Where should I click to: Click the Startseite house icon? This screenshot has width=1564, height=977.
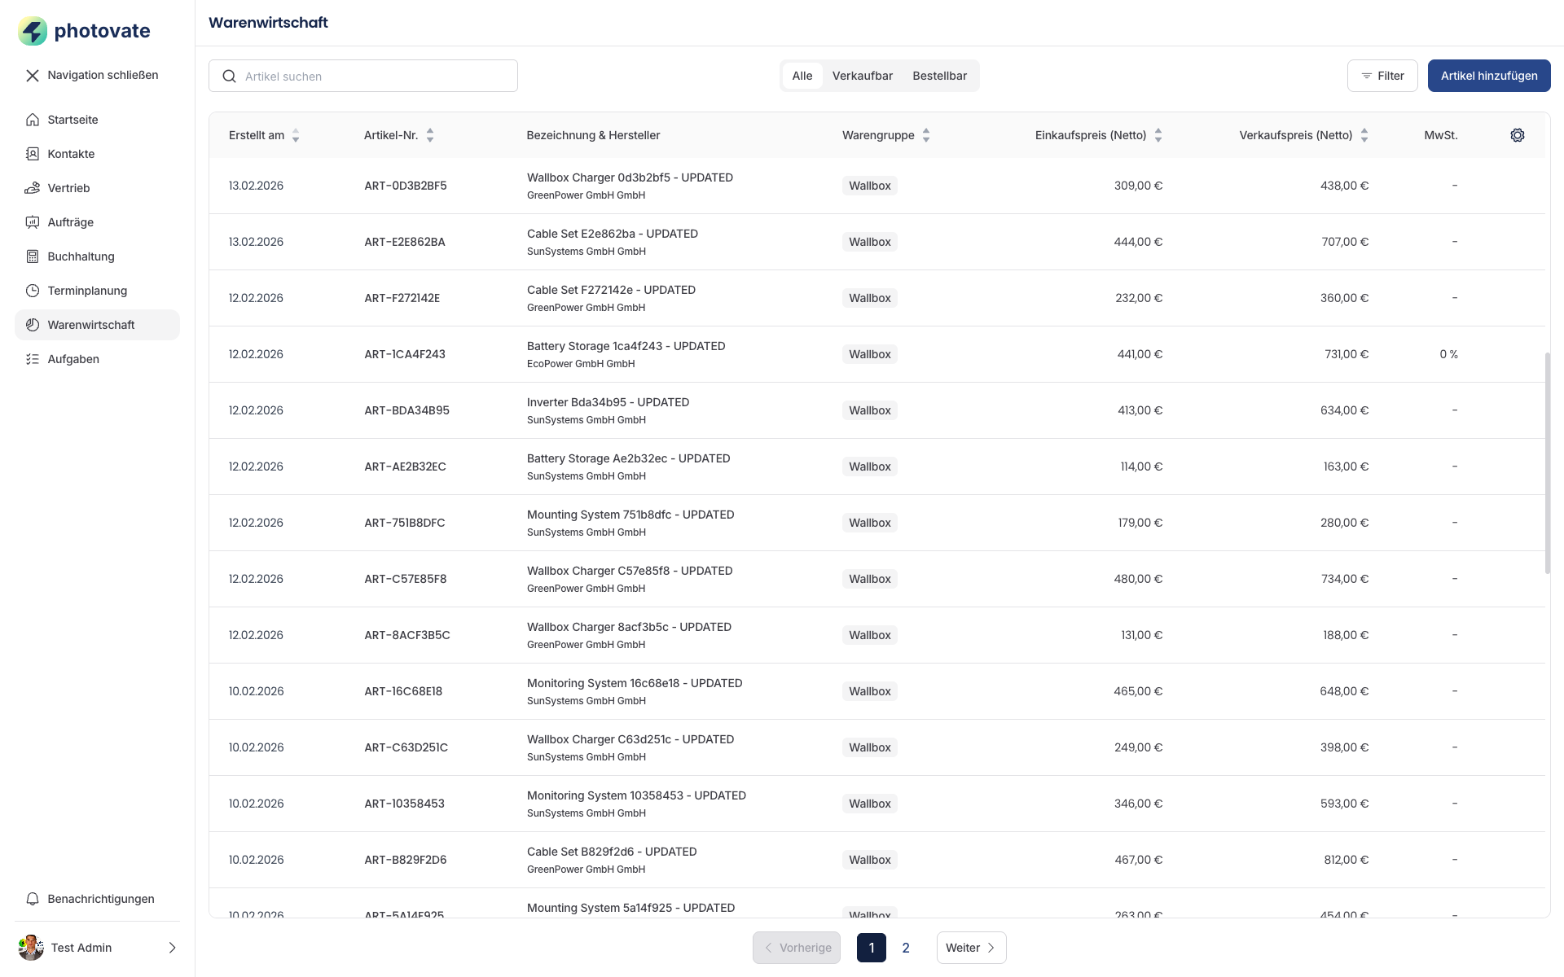click(33, 120)
